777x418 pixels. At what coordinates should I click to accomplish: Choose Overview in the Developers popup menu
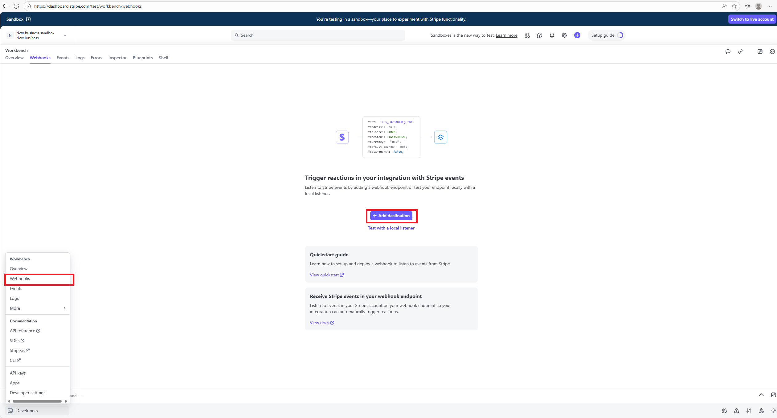(37, 269)
